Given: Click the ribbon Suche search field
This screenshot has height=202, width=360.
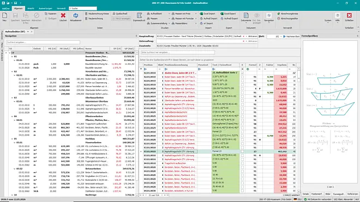Looking at the screenshot, I should [x=83, y=9].
